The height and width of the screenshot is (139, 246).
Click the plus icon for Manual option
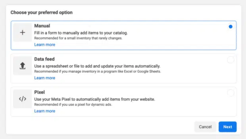22,33
